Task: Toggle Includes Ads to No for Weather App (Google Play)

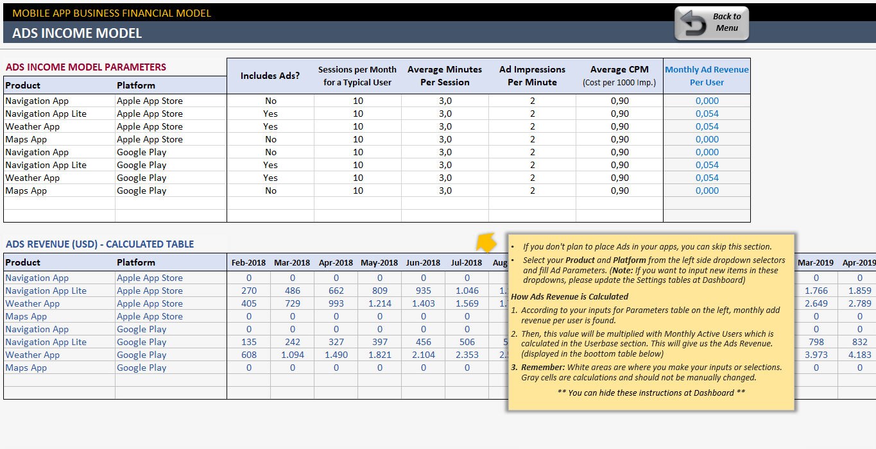Action: pyautogui.click(x=270, y=178)
